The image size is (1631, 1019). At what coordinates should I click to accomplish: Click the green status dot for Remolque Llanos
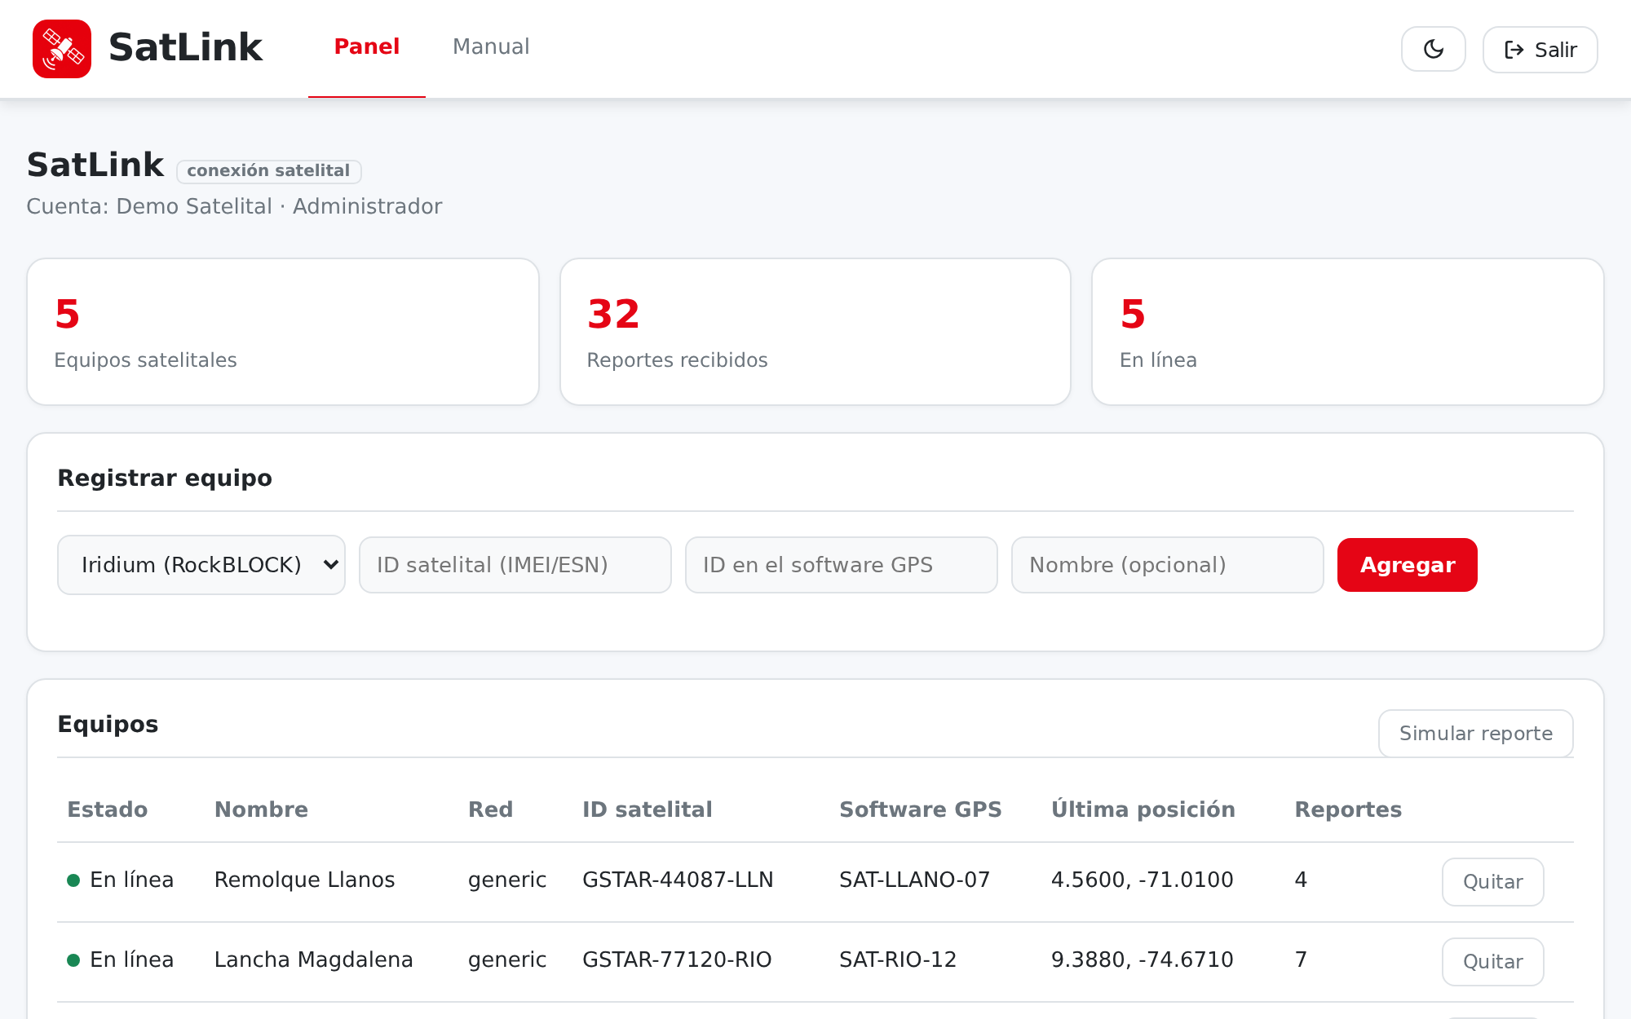point(73,880)
